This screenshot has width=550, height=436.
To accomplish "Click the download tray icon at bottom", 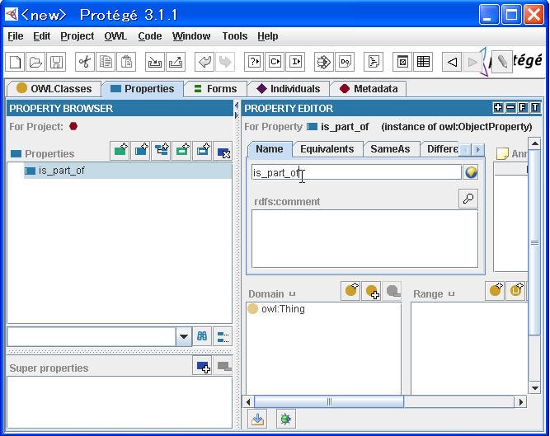I will point(257,419).
